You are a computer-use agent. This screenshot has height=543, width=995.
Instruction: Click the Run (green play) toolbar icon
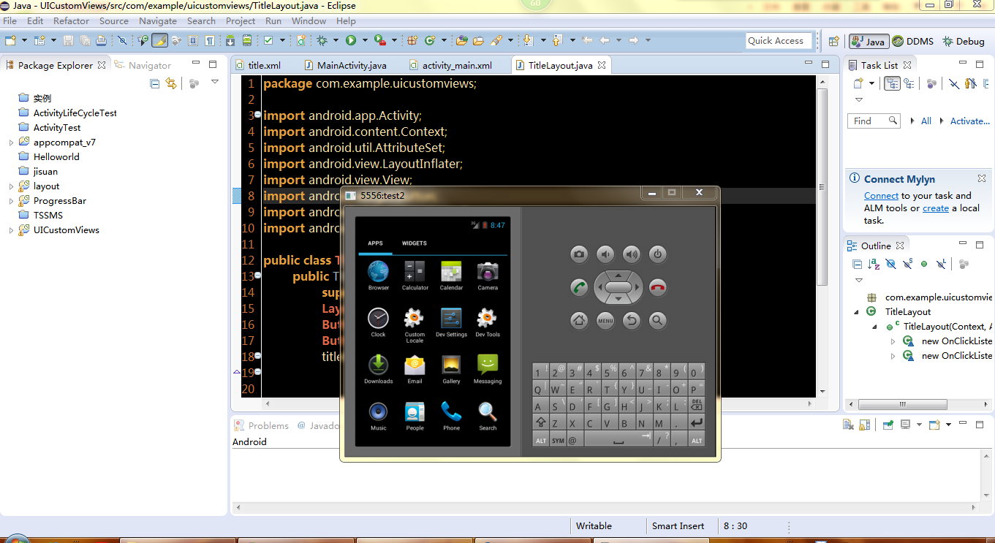[x=351, y=41]
